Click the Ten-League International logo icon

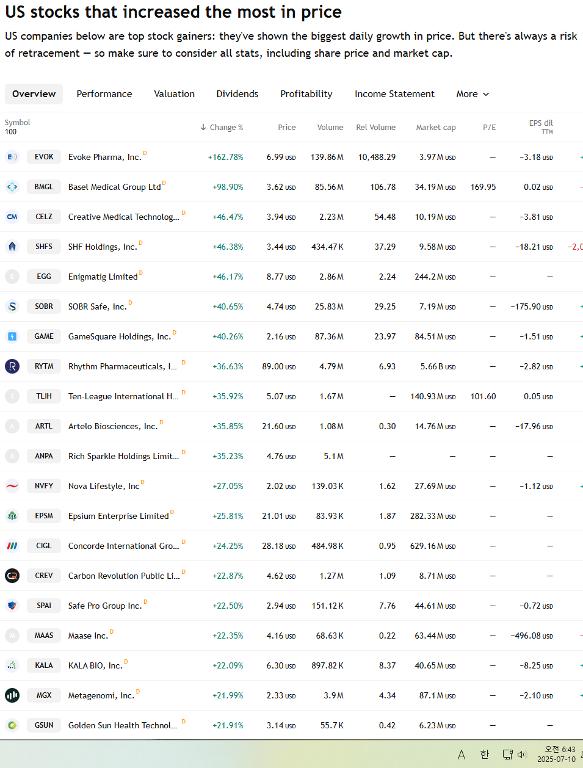tap(12, 396)
